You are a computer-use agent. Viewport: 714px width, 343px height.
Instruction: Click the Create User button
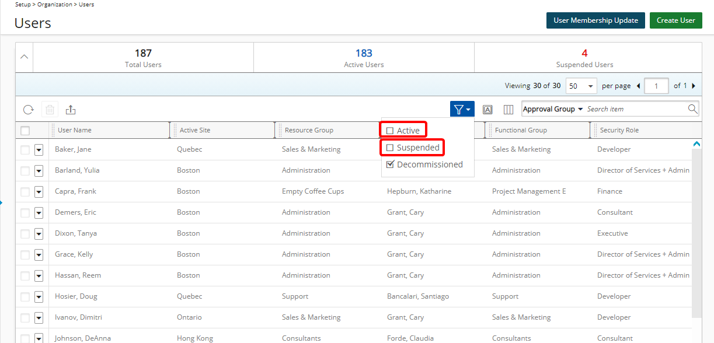point(676,20)
